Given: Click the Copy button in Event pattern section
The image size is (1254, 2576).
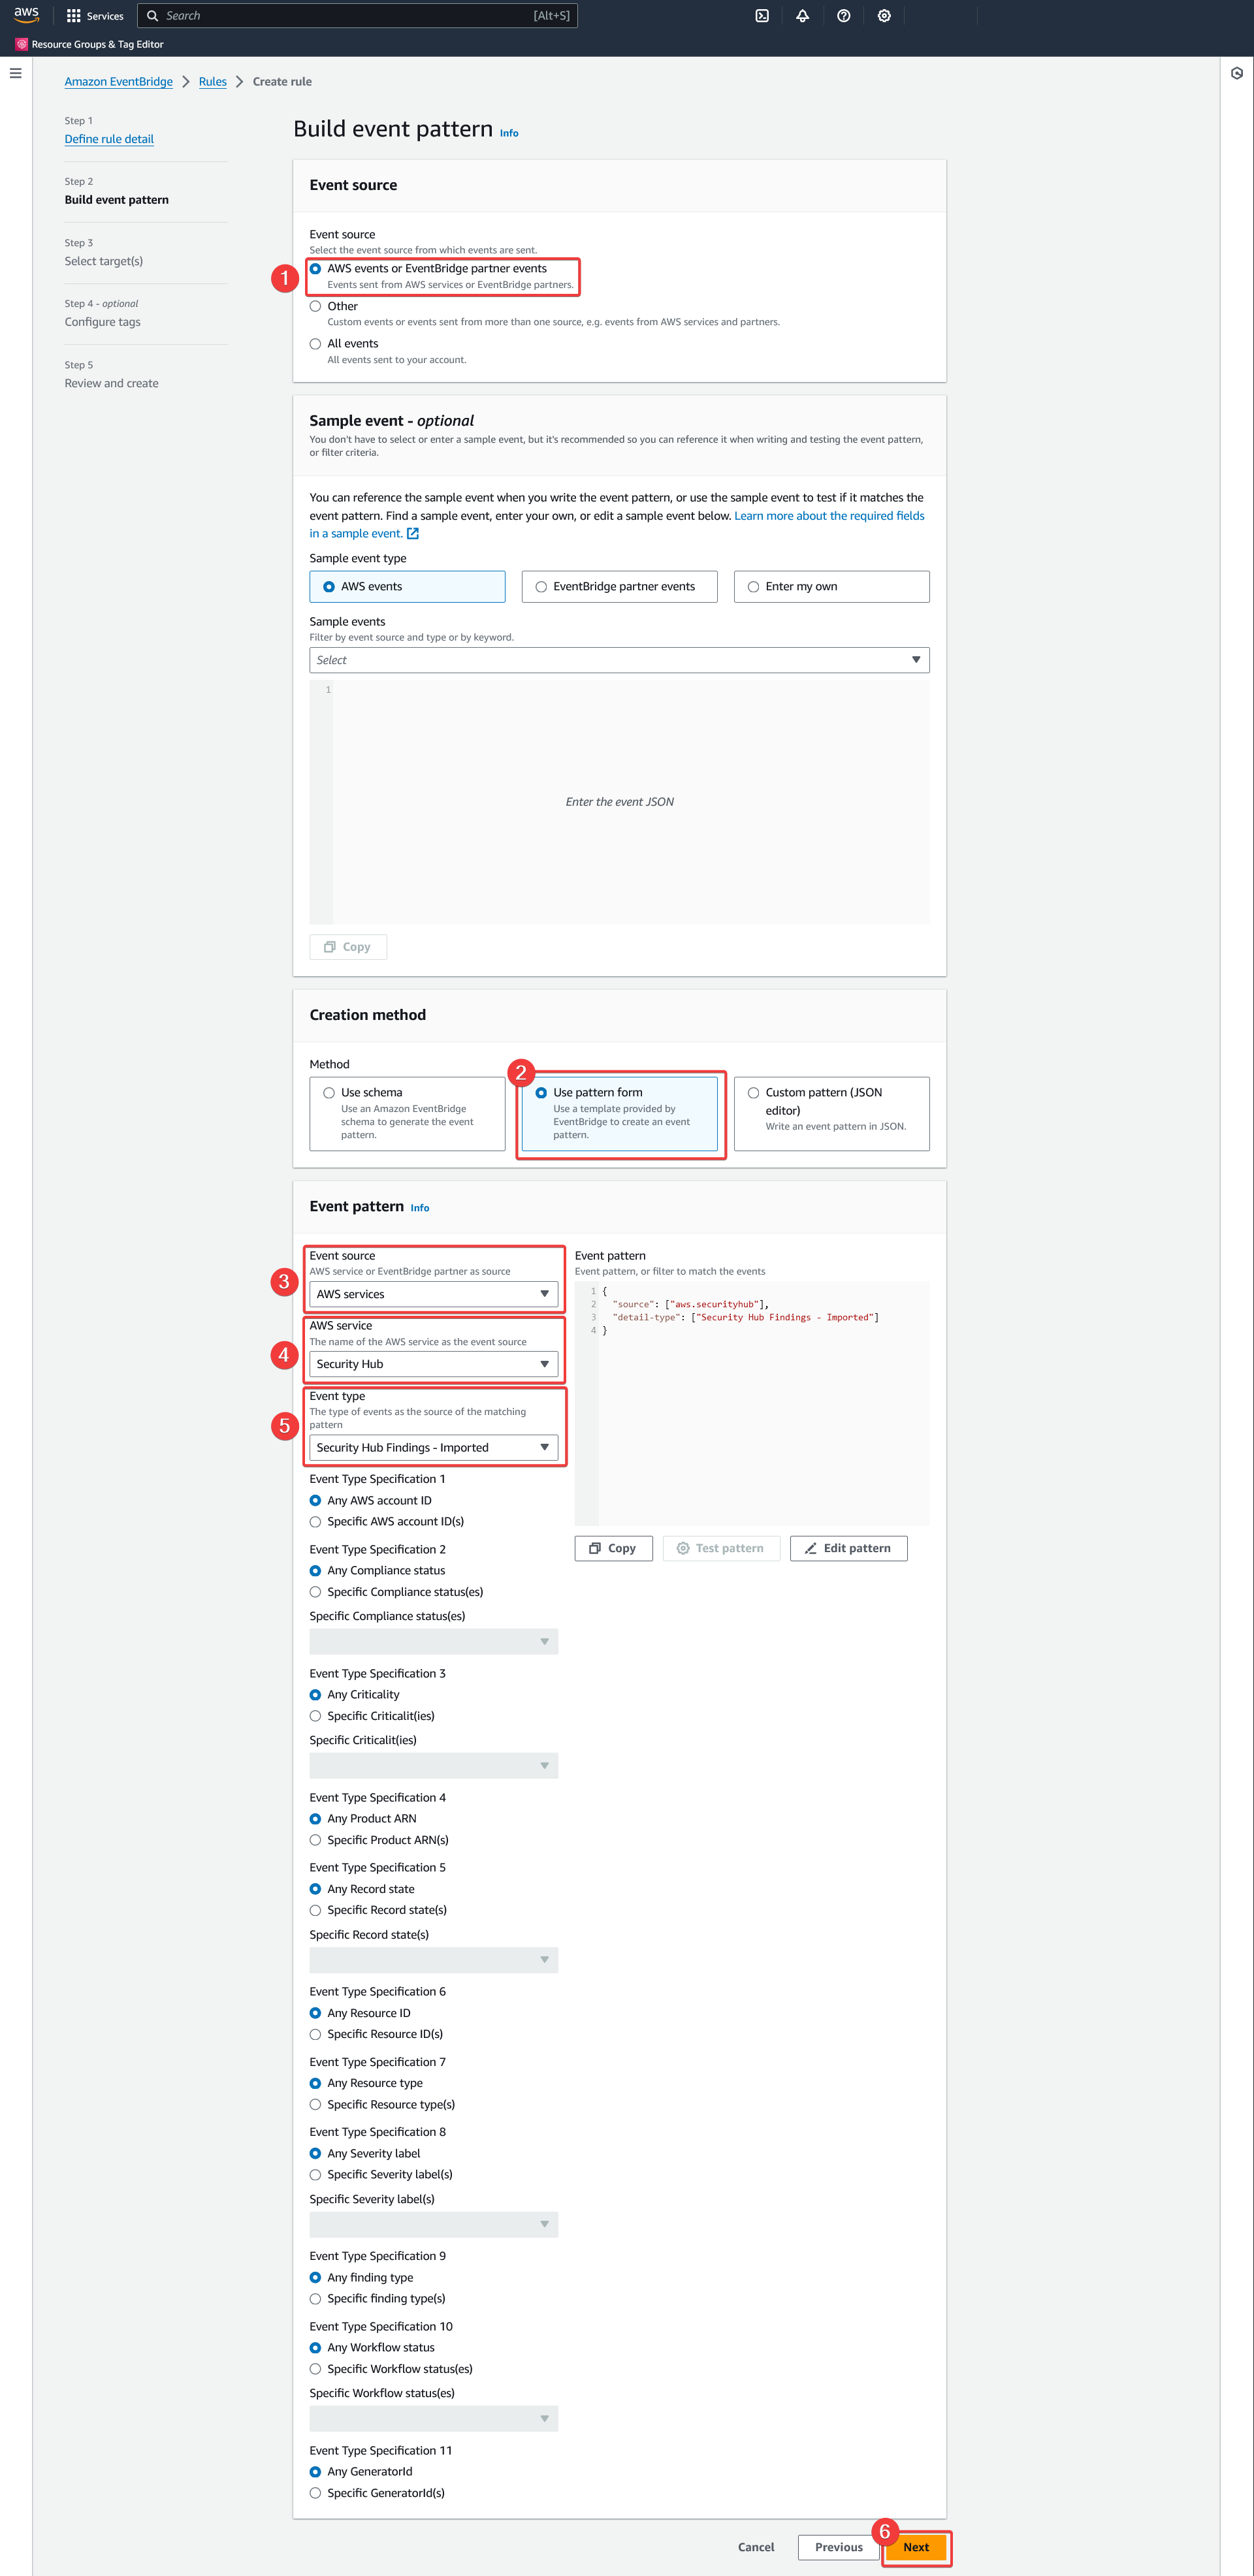Looking at the screenshot, I should [611, 1548].
